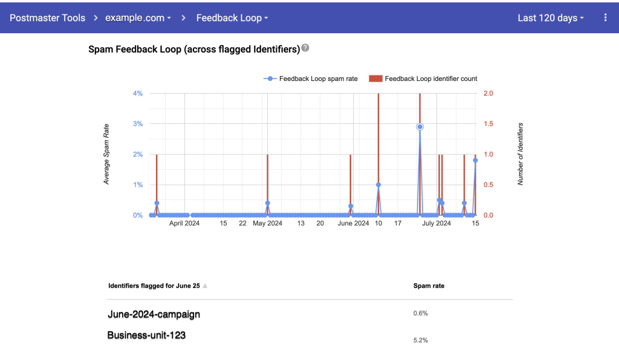The image size is (619, 360).
Task: Open the Feedback Loop report dropdown
Action: point(232,18)
